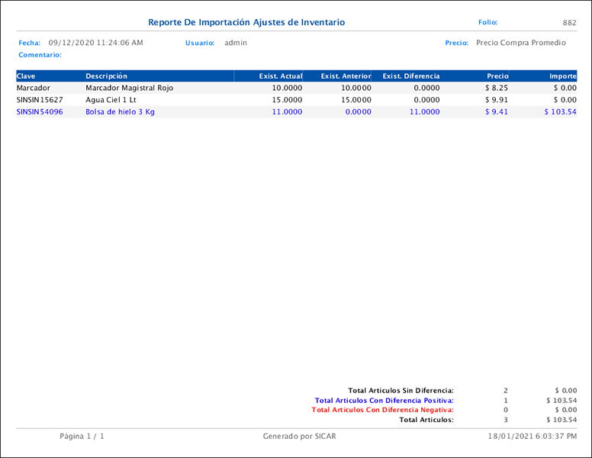Click the $ 9.91 price for Agua Ciel

coord(496,100)
